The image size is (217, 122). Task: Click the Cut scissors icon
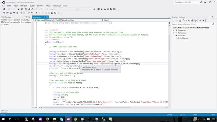point(26,9)
